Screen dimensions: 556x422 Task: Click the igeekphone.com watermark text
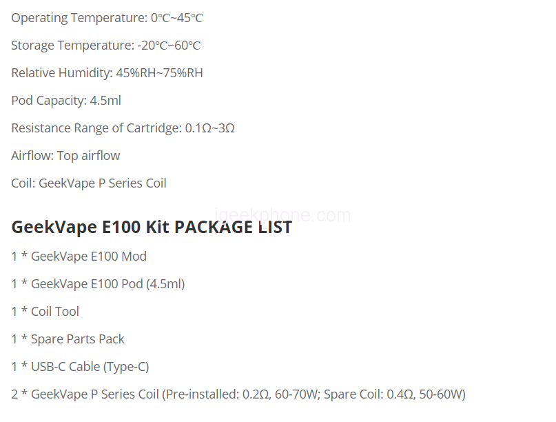pyautogui.click(x=283, y=215)
